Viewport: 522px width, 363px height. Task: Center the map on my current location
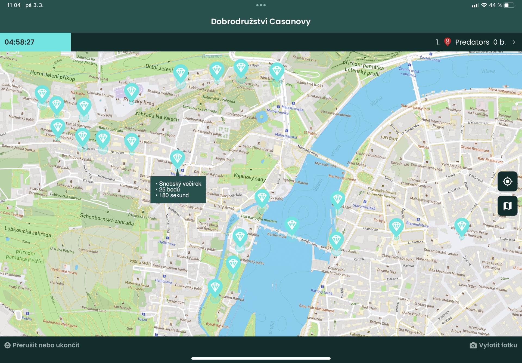(507, 181)
